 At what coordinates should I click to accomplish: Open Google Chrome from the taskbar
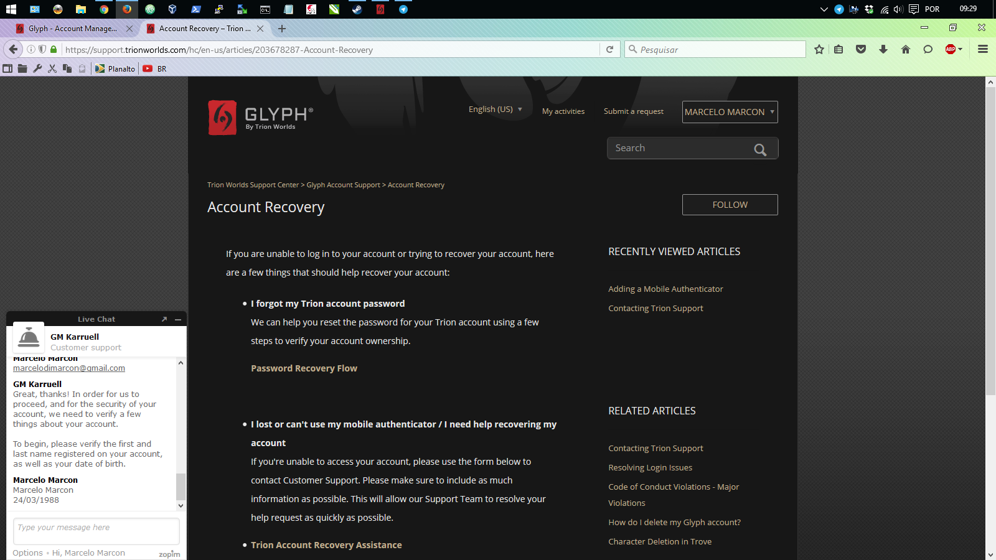(x=104, y=9)
